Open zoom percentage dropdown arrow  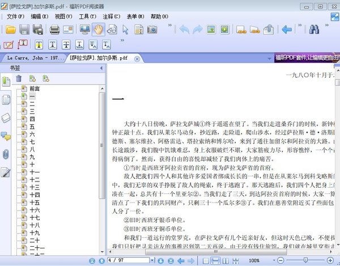click(274, 260)
